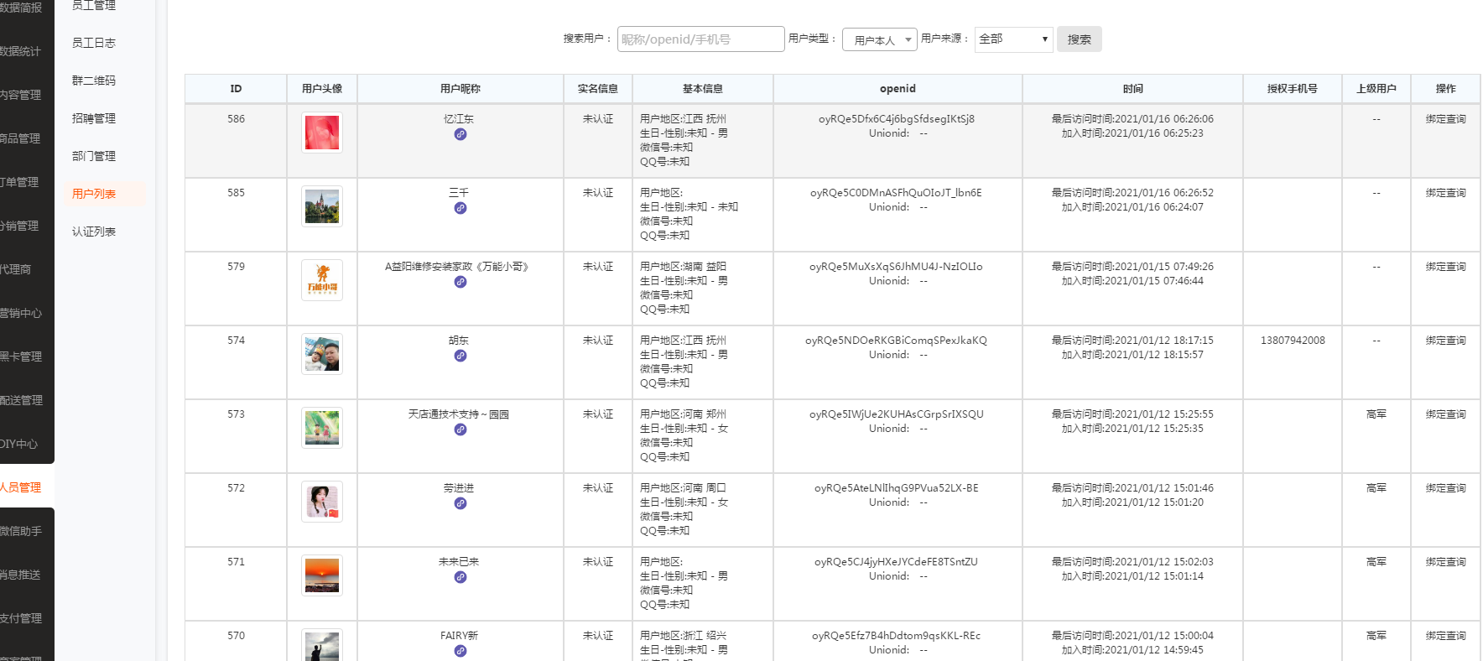Select 招聘管理 from the submenu
1483x661 pixels.
coord(94,118)
